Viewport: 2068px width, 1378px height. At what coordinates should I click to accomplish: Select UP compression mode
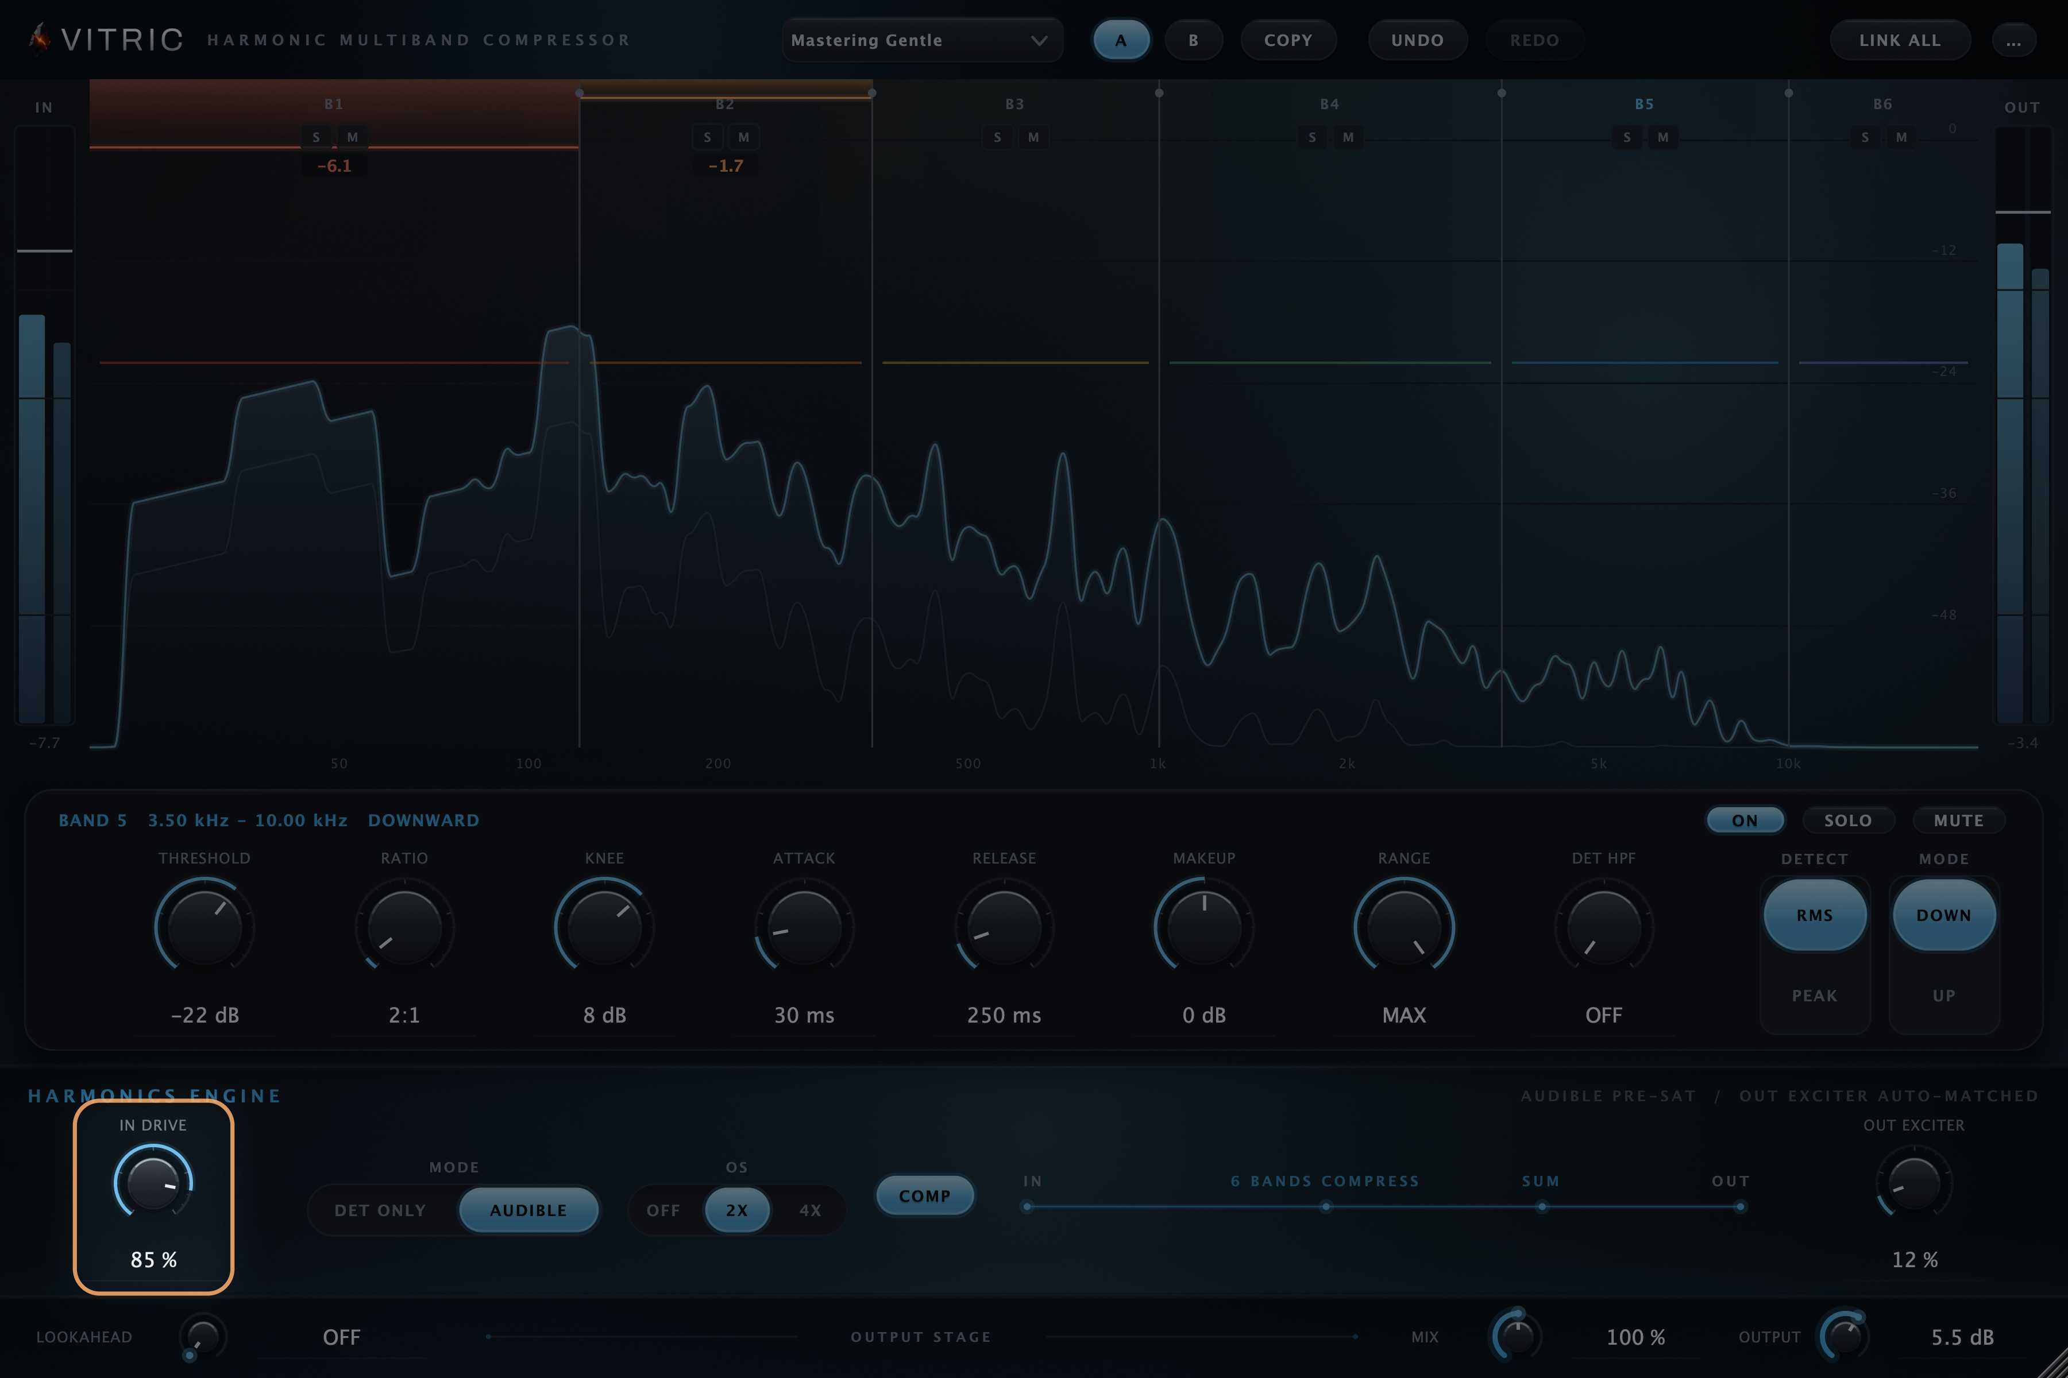click(x=1944, y=996)
